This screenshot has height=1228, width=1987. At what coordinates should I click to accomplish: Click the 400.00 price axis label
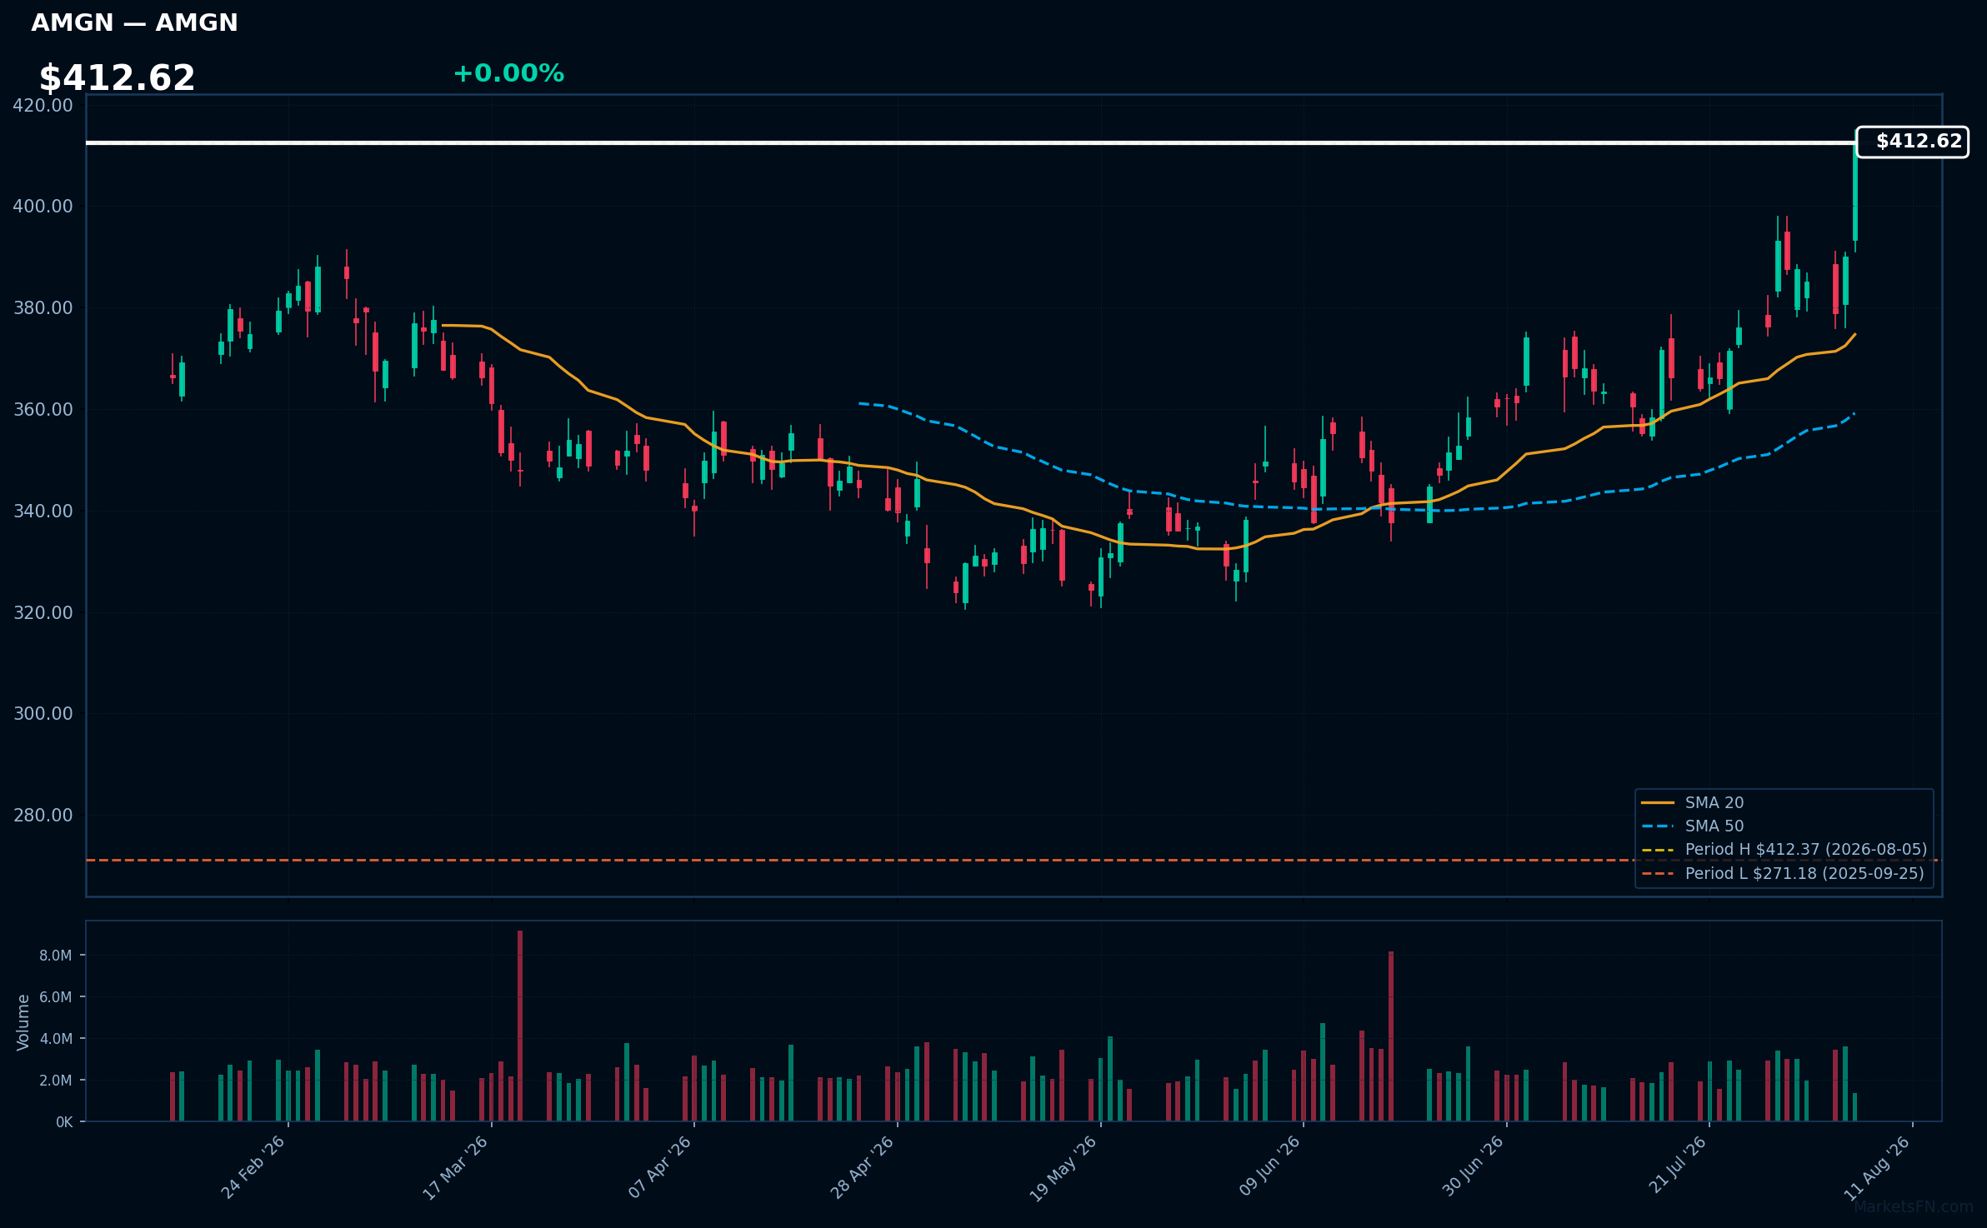[43, 206]
